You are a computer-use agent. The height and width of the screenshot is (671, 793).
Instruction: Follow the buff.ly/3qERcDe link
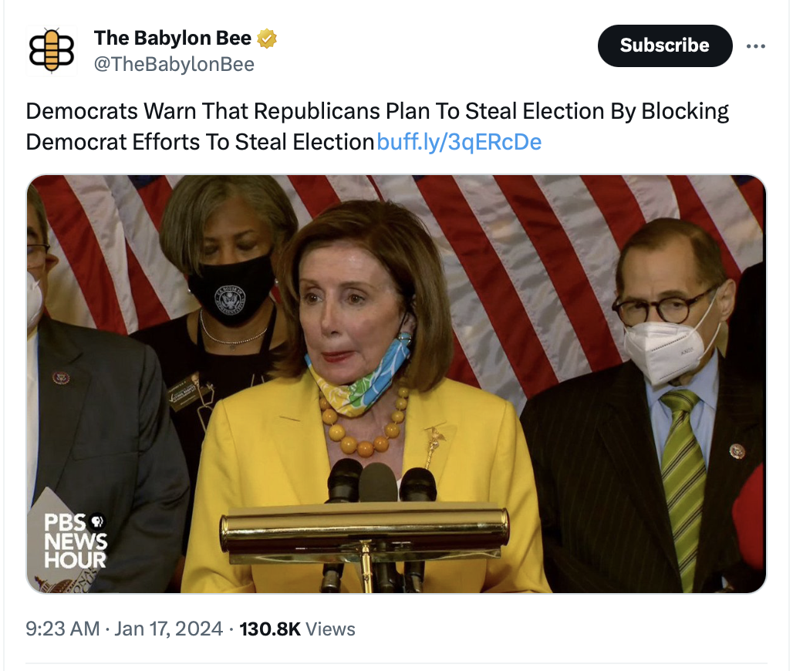point(459,142)
